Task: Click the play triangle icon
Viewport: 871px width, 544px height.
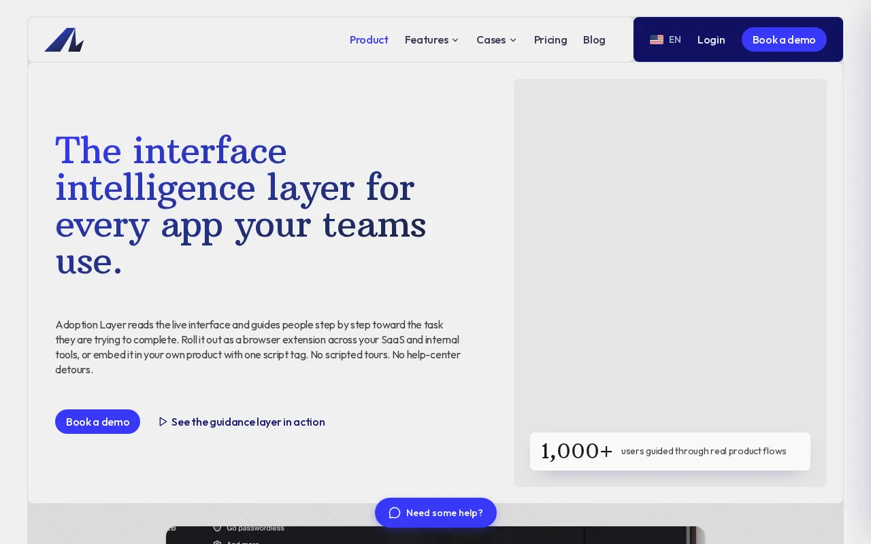Action: 163,422
